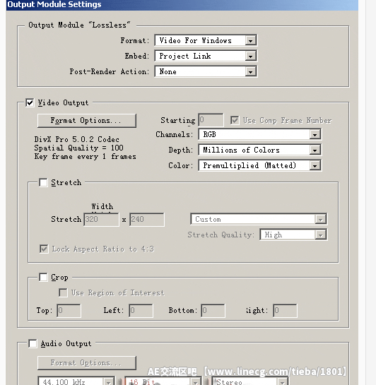Toggle Use Comp Frame Number checkbox
The height and width of the screenshot is (385, 376).
(235, 120)
